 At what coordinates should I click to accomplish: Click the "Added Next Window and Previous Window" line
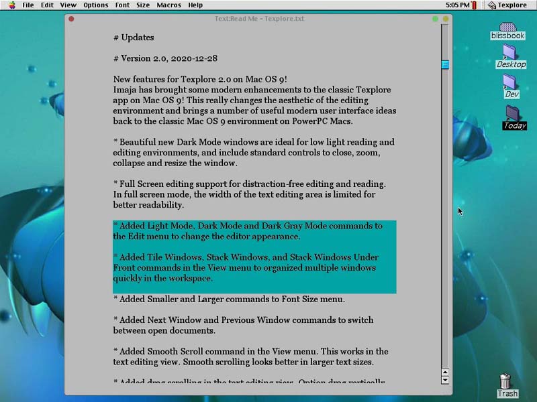[x=243, y=320]
